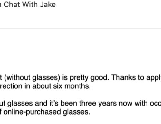Click the final word "glasses." in last line
Image resolution: width=161 pixels, height=124 pixels.
point(77,112)
